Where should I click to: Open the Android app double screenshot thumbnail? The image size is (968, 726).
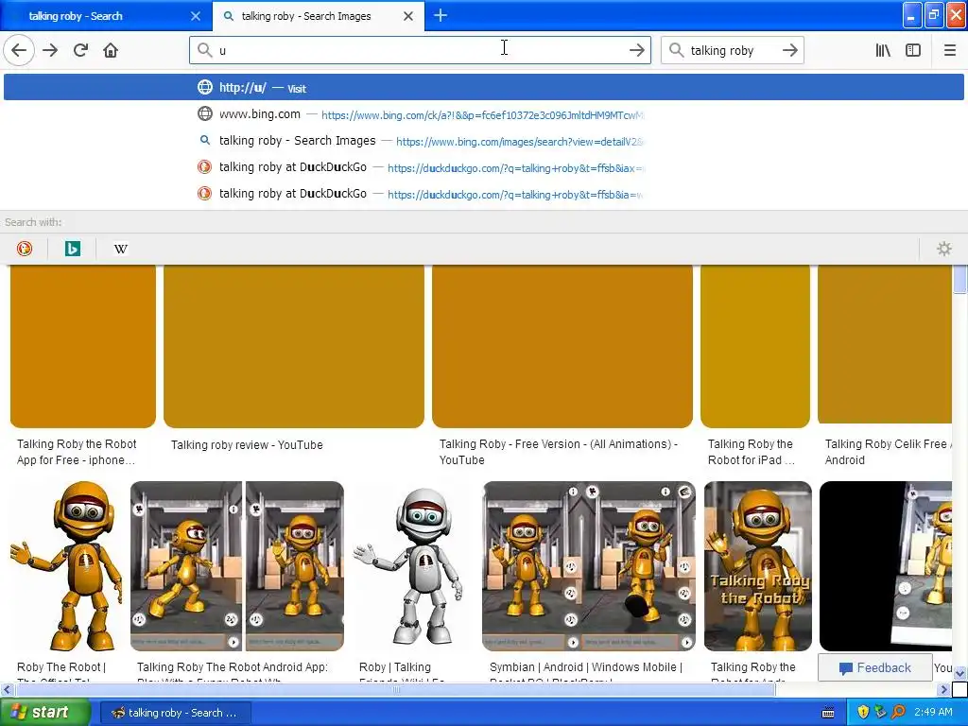point(237,566)
